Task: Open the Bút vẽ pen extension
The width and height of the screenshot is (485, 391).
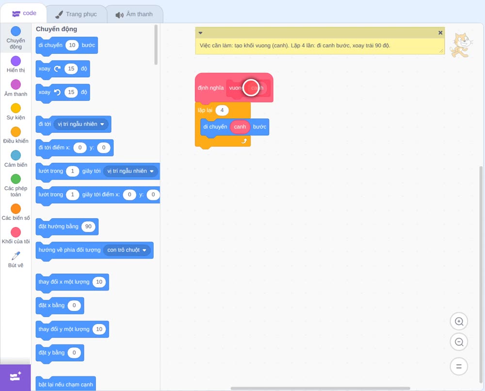Action: tap(16, 260)
